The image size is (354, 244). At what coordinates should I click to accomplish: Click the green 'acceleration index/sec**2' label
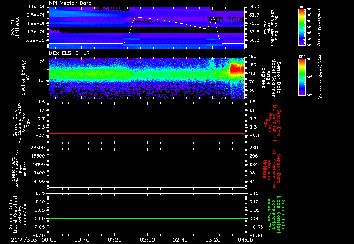(x=276, y=214)
